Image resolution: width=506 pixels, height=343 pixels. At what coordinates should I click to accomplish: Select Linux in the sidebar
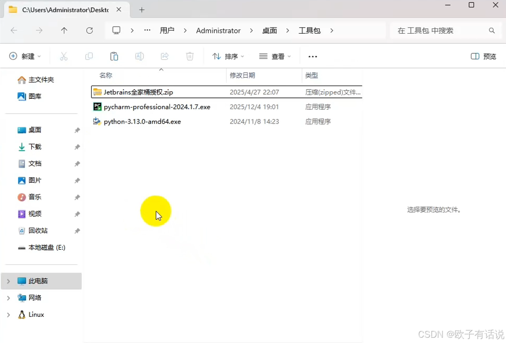31,315
